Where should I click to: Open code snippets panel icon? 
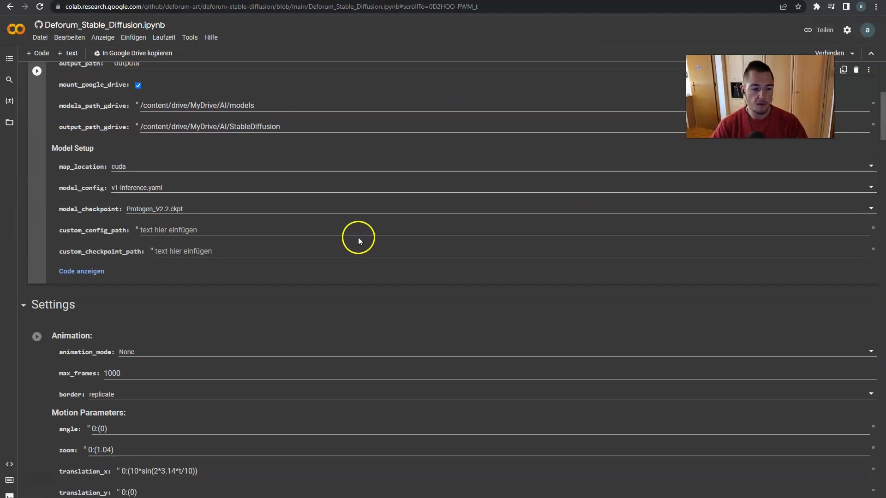9,464
